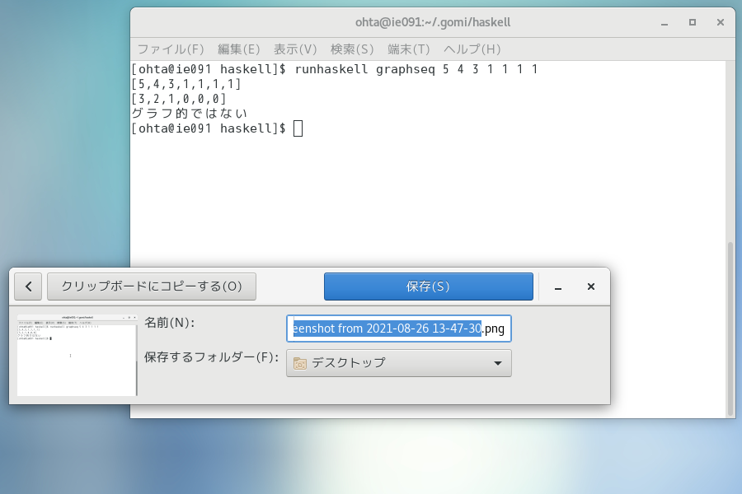The height and width of the screenshot is (494, 742).
Task: Click the 保存(S) save button
Action: (428, 287)
